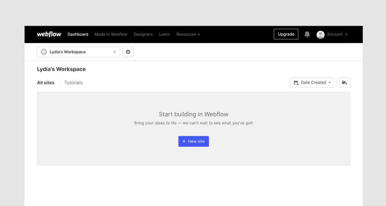This screenshot has height=206, width=386.
Task: Open the Lydia's Workspace selector dropdown
Action: (x=78, y=51)
